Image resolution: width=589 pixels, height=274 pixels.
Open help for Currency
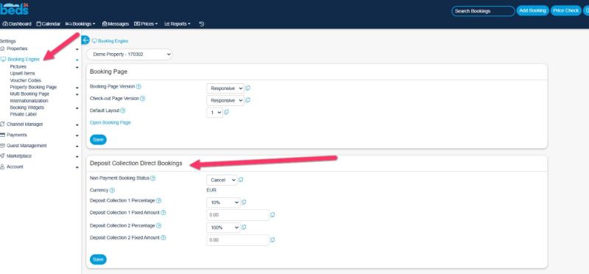113,191
